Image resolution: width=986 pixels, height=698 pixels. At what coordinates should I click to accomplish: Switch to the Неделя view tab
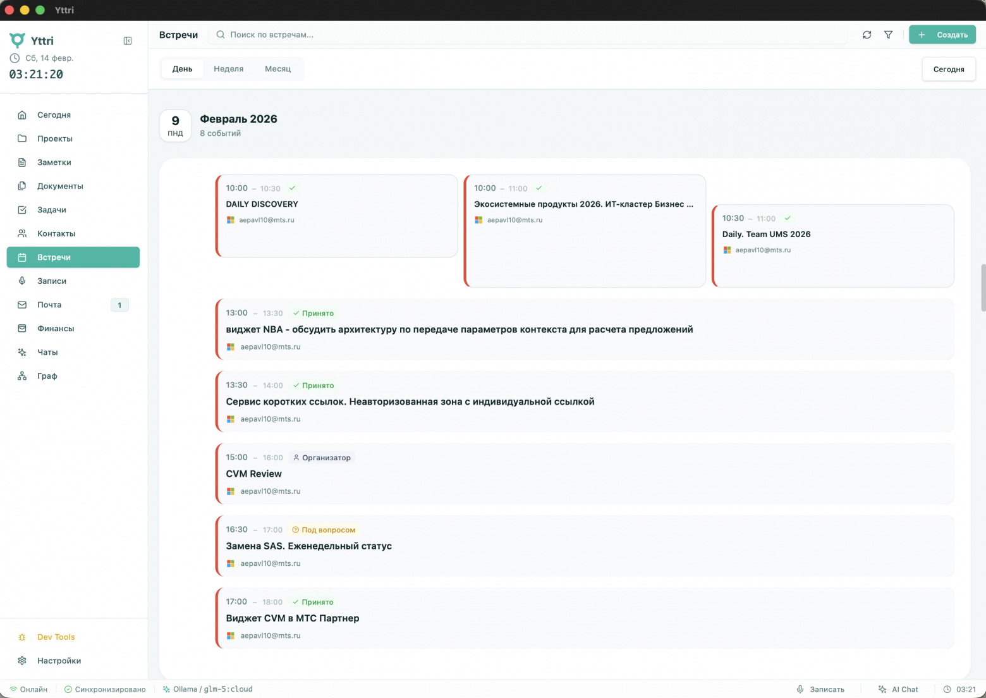(x=228, y=69)
